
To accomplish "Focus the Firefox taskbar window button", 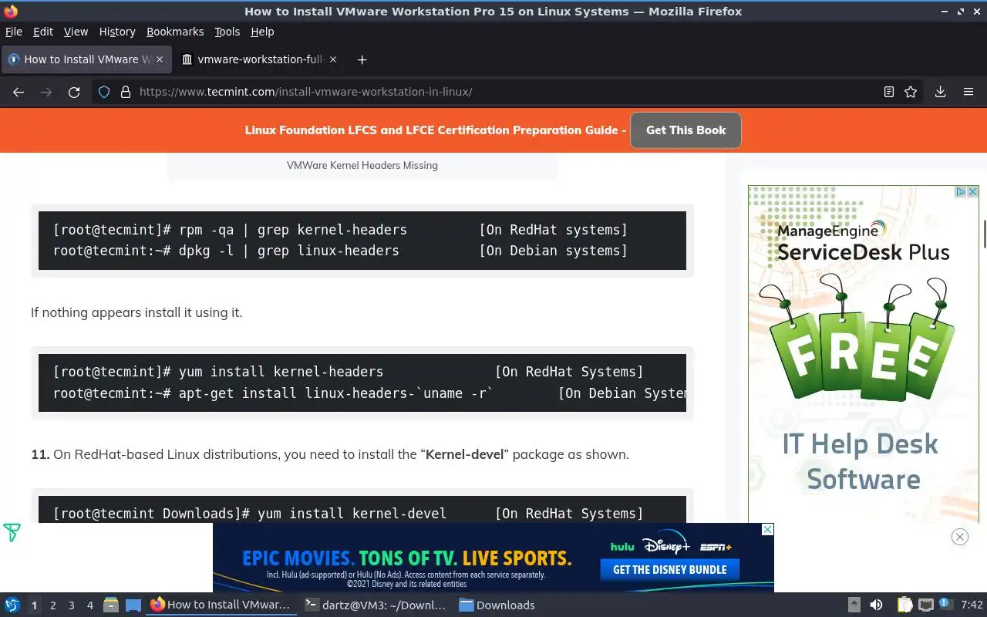I will (221, 605).
